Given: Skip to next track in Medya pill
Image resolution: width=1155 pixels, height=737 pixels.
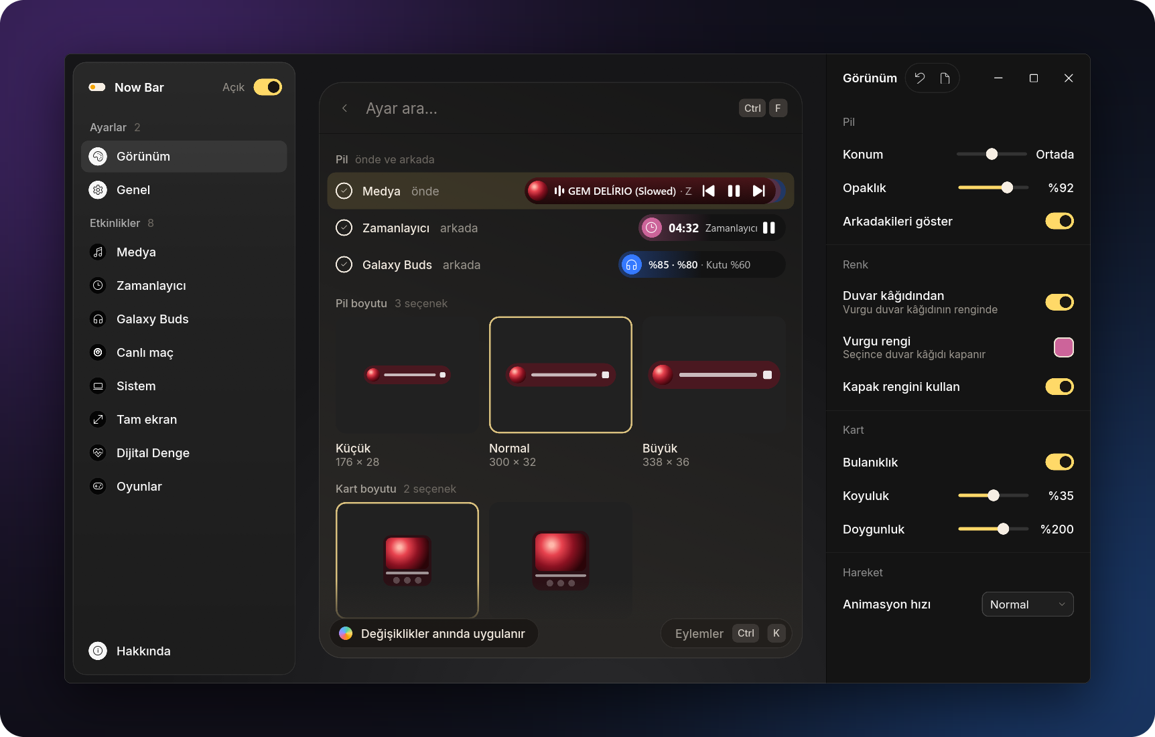Looking at the screenshot, I should [758, 191].
